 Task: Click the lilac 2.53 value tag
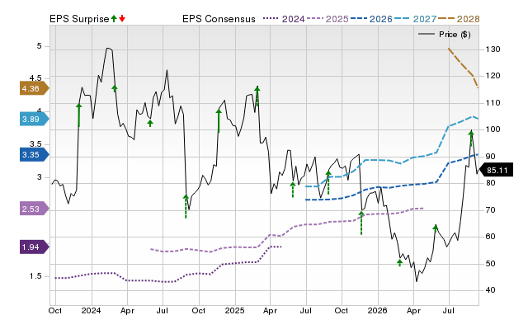click(x=35, y=209)
